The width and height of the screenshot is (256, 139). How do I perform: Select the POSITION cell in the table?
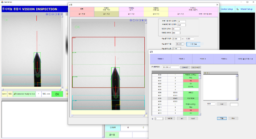coord(191,99)
